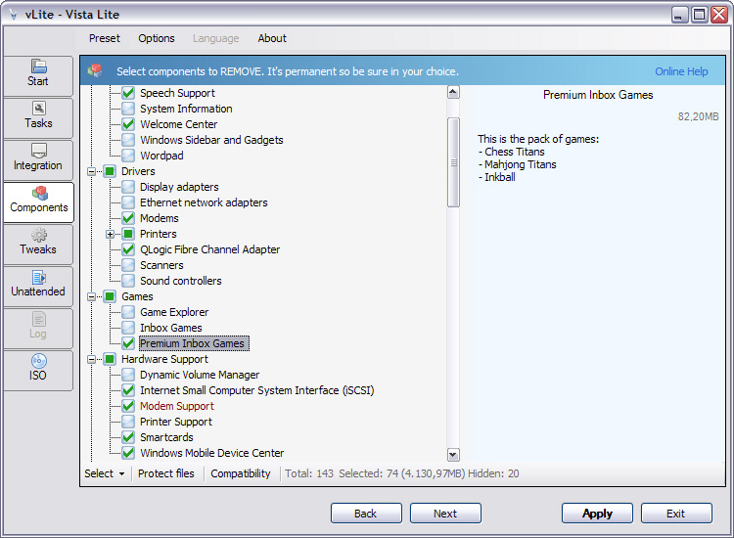Viewport: 734px width, 538px height.
Task: Select the Components sidebar tab
Action: pyautogui.click(x=39, y=202)
